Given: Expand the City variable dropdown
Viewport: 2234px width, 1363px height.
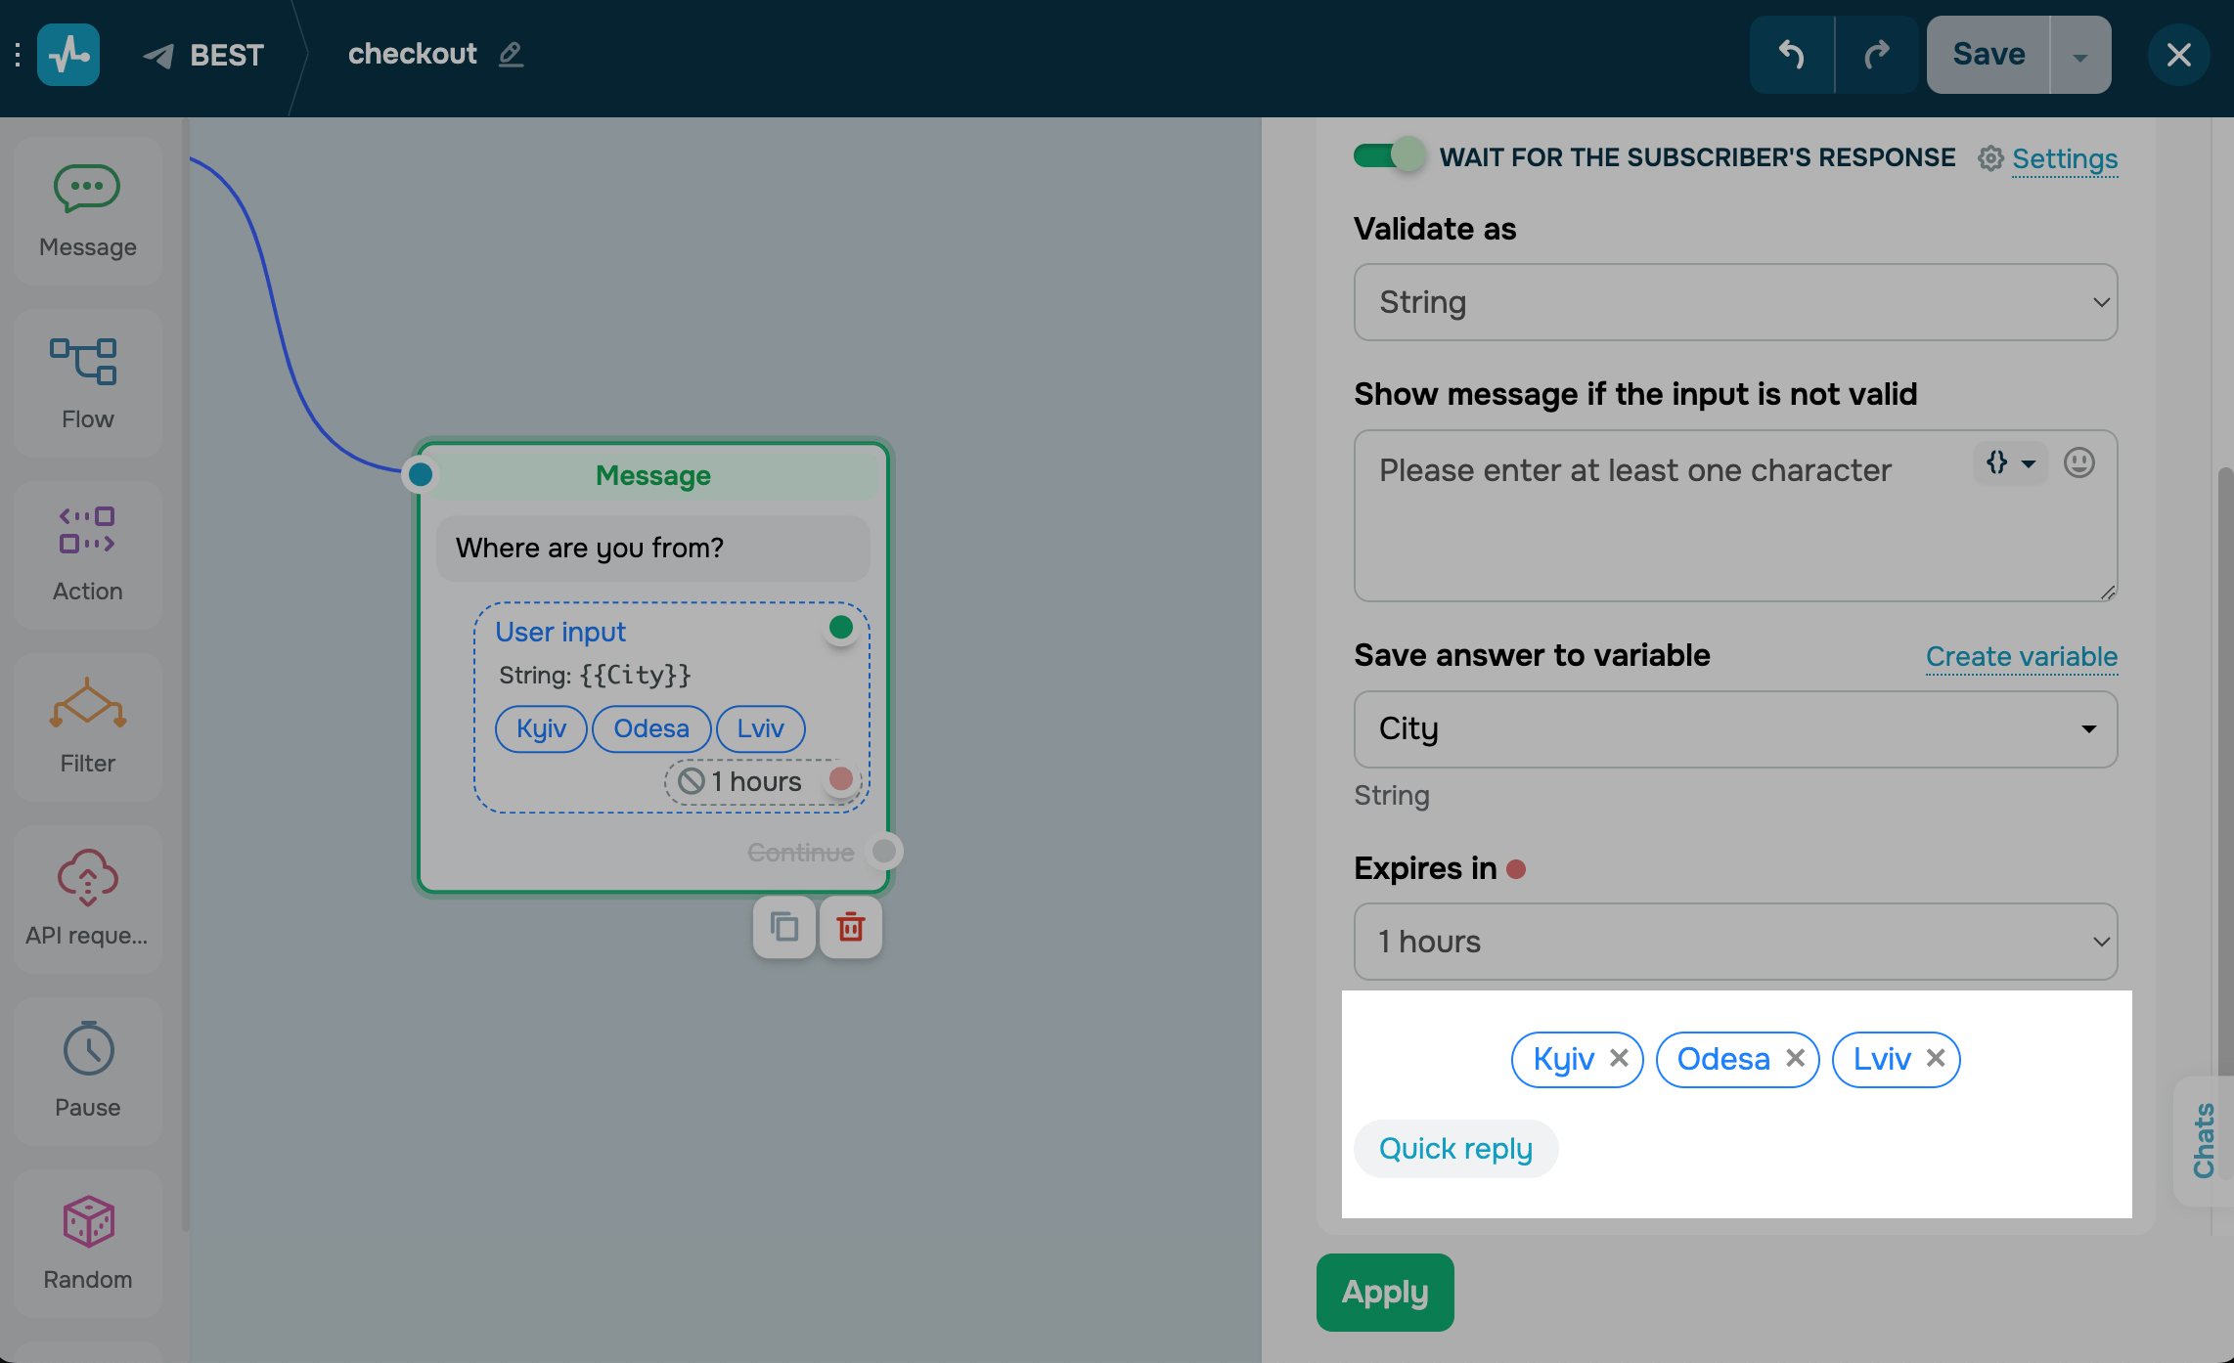Looking at the screenshot, I should (1735, 729).
